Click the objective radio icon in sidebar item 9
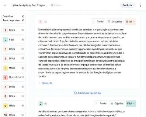This screenshot has height=117, width=146. (x=23, y=106)
